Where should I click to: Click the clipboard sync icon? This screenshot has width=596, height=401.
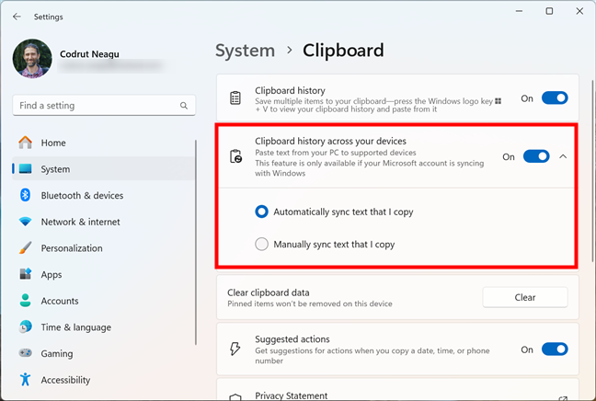point(235,156)
